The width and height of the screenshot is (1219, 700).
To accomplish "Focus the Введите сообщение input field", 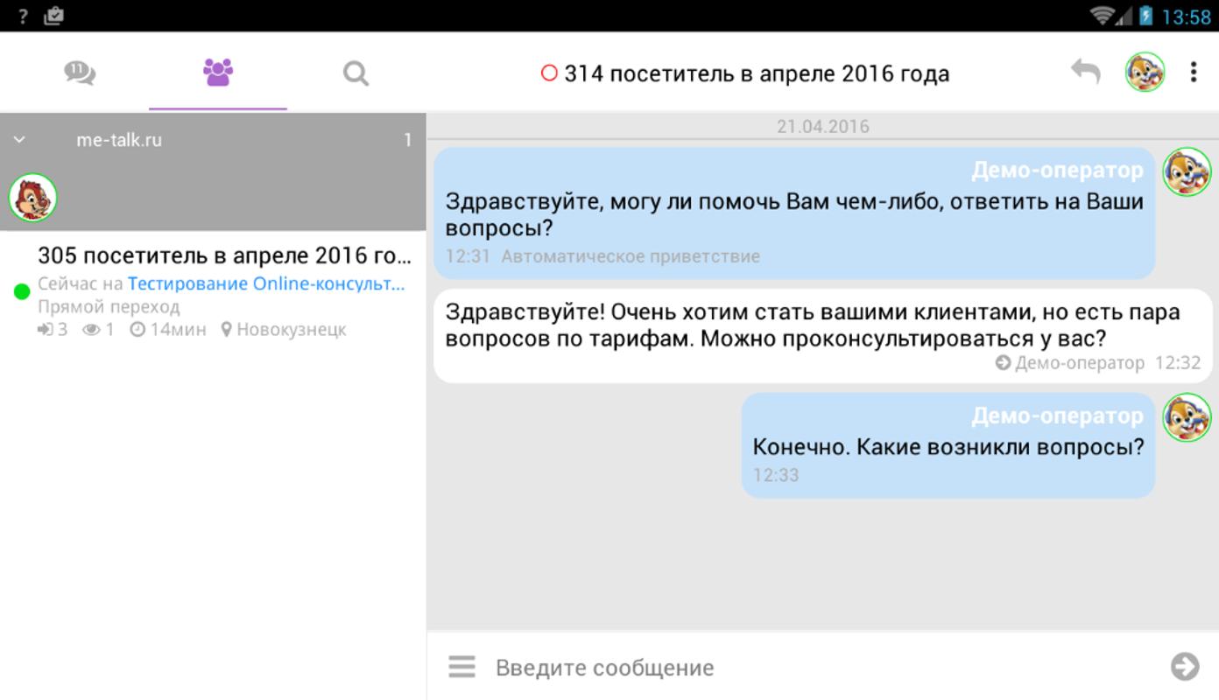I will (x=823, y=668).
